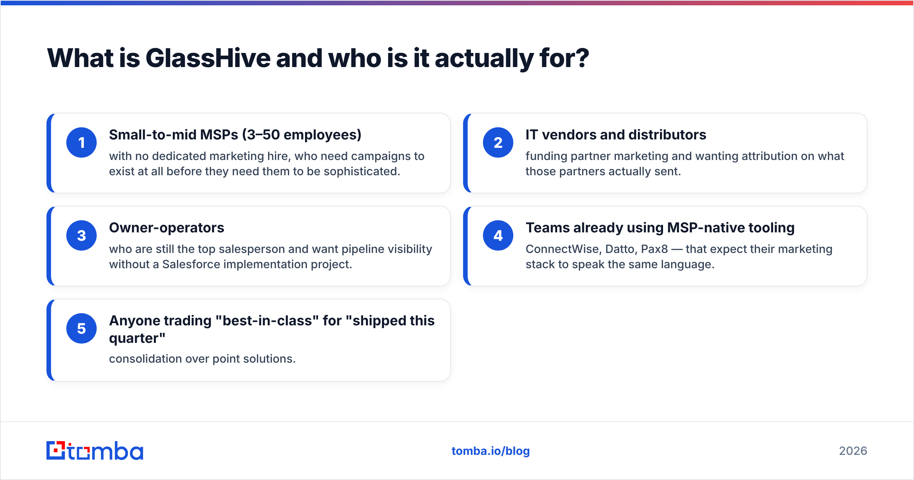Select the heading "What is GlassHive and who is it actually for?"

point(318,58)
